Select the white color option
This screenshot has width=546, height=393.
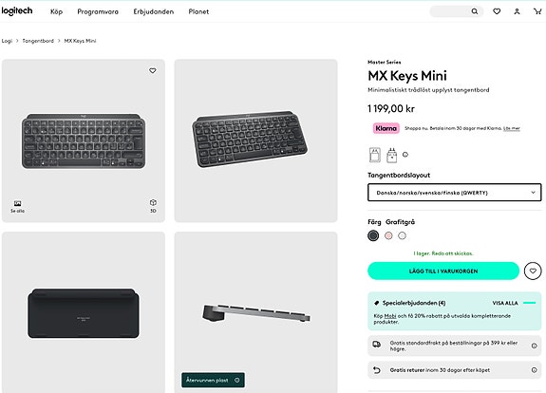pos(402,235)
